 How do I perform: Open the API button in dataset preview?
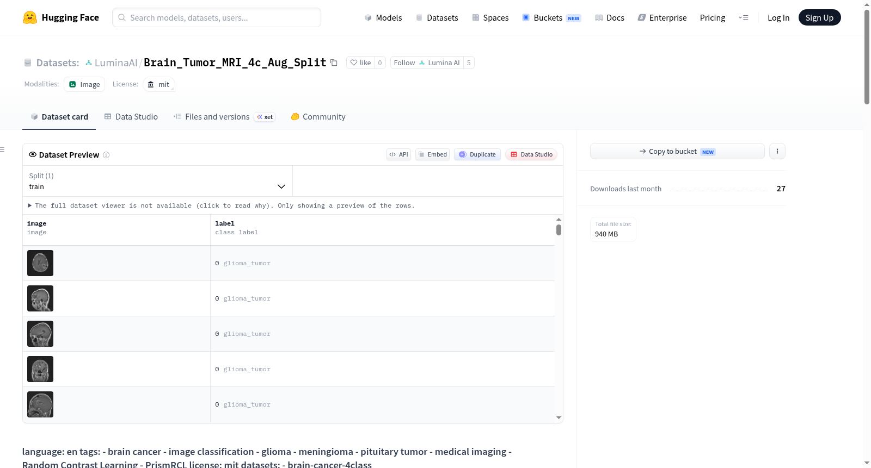(398, 154)
